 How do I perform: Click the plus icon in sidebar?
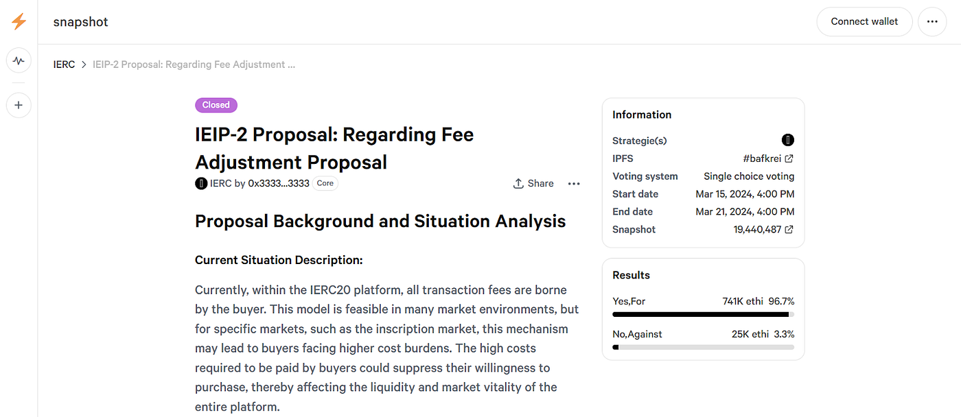coord(19,105)
